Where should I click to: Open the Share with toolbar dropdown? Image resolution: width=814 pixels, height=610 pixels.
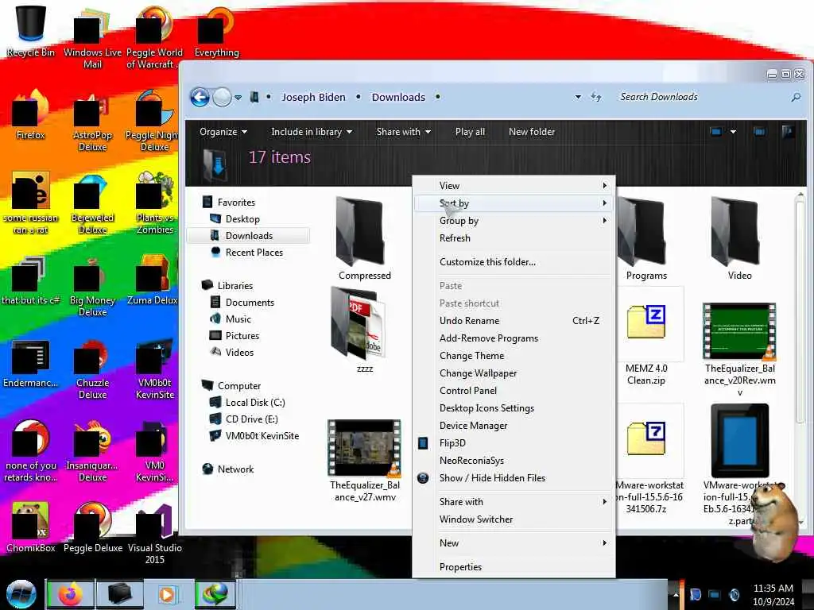click(403, 132)
